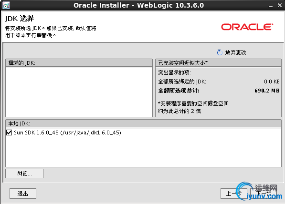Image resolution: width=285 pixels, height=204 pixels.
Task: Click the 已安装空间近似大小 panel header
Action: pyautogui.click(x=218, y=63)
